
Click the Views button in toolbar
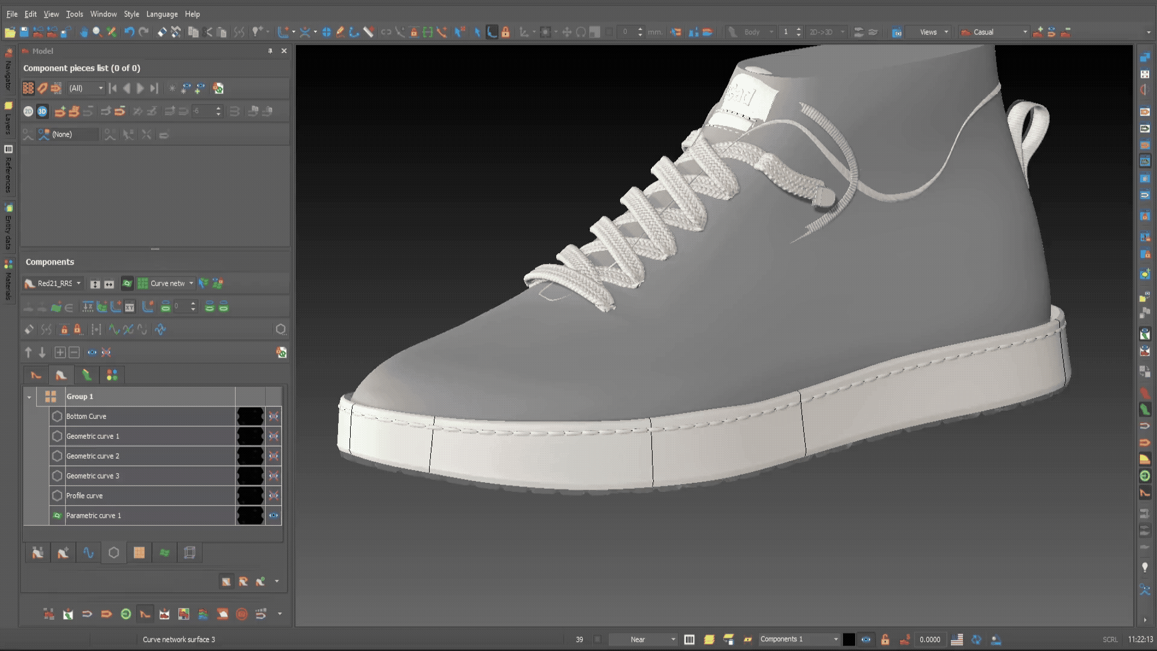click(928, 32)
